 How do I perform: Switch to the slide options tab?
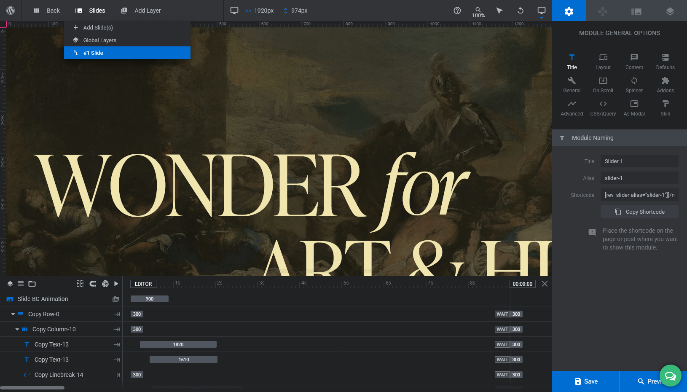[636, 11]
